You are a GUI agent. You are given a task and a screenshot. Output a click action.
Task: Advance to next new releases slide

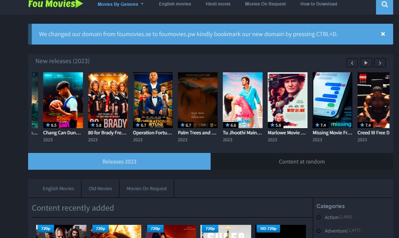pyautogui.click(x=380, y=63)
